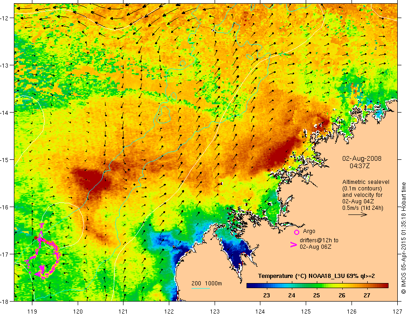Click longitude axis label 127

click(x=397, y=311)
